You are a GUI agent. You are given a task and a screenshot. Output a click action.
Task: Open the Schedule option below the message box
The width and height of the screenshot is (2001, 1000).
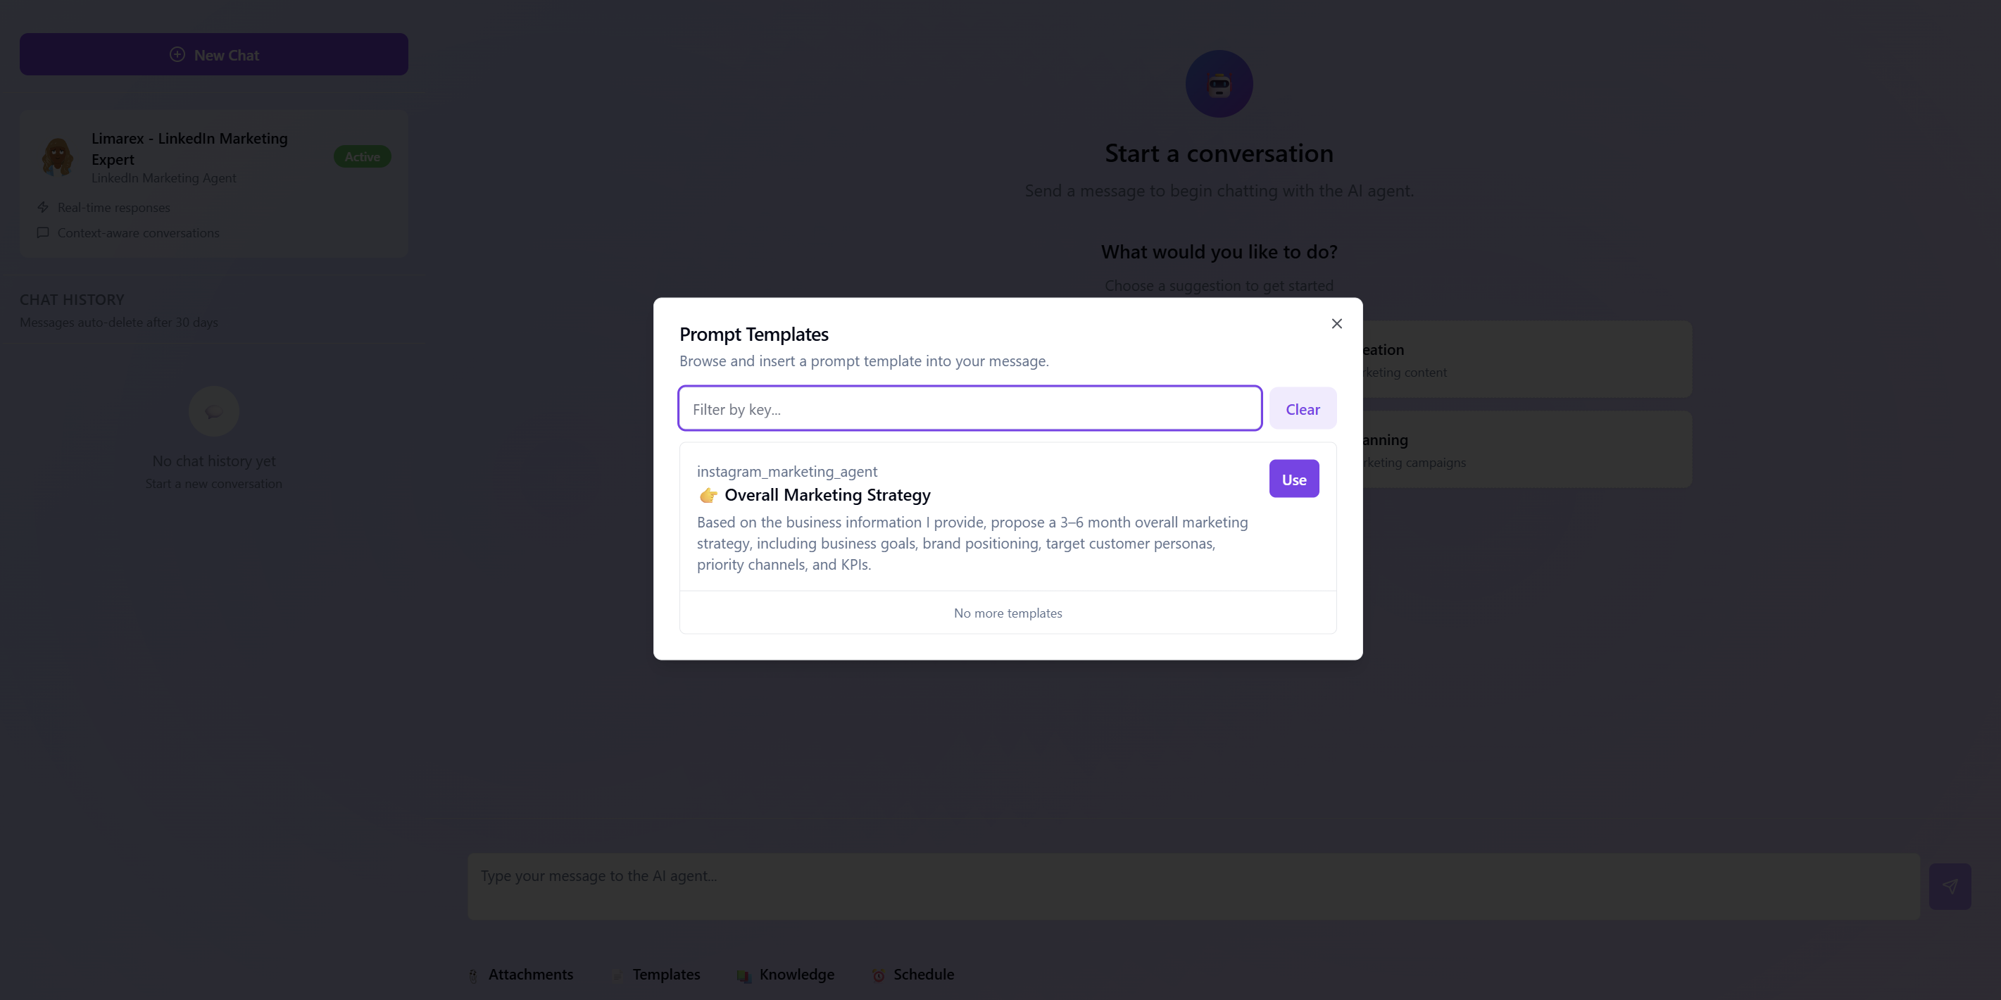923,975
